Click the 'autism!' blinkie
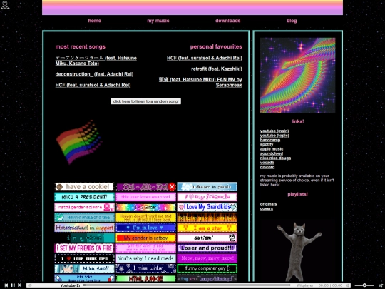The width and height of the screenshot is (385, 289). 207,238
